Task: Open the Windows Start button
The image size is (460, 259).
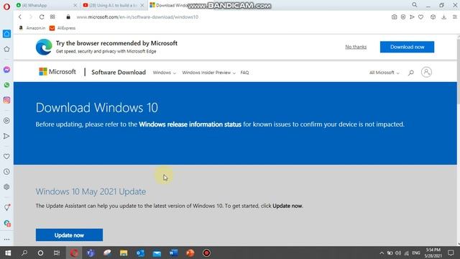Action: click(x=8, y=253)
